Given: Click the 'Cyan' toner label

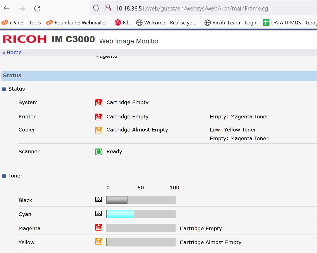Looking at the screenshot, I should [x=25, y=214].
